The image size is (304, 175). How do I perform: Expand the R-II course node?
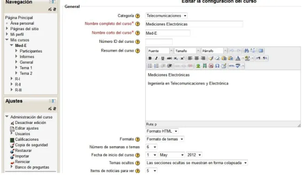[x=11, y=84]
